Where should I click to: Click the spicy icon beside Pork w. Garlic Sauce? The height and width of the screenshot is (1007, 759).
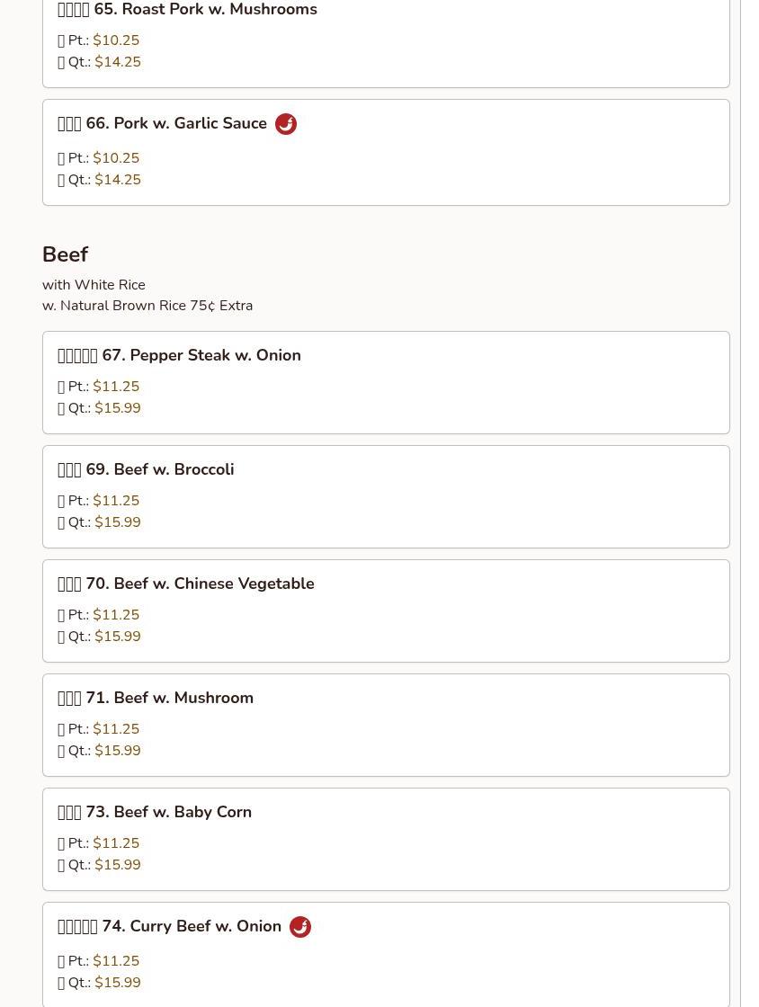[x=286, y=124]
